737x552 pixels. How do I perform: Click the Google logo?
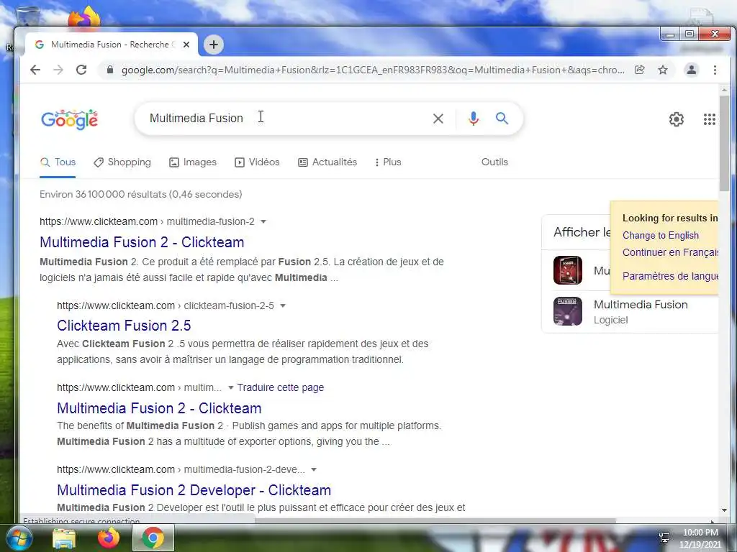[70, 119]
